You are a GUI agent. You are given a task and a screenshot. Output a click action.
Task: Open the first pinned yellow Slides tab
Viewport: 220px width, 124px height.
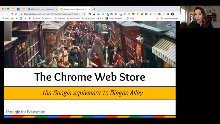pyautogui.click(x=13, y=9)
